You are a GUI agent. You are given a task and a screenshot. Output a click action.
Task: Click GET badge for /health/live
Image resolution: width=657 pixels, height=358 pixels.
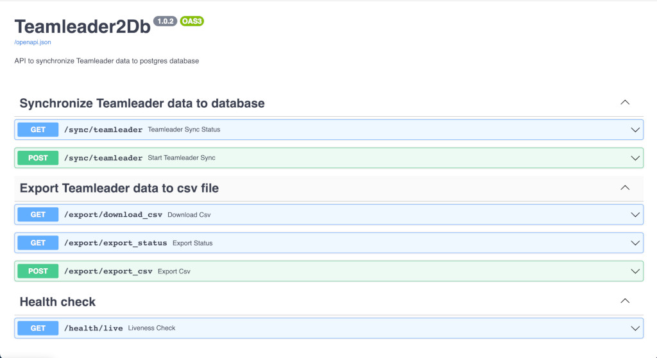38,328
